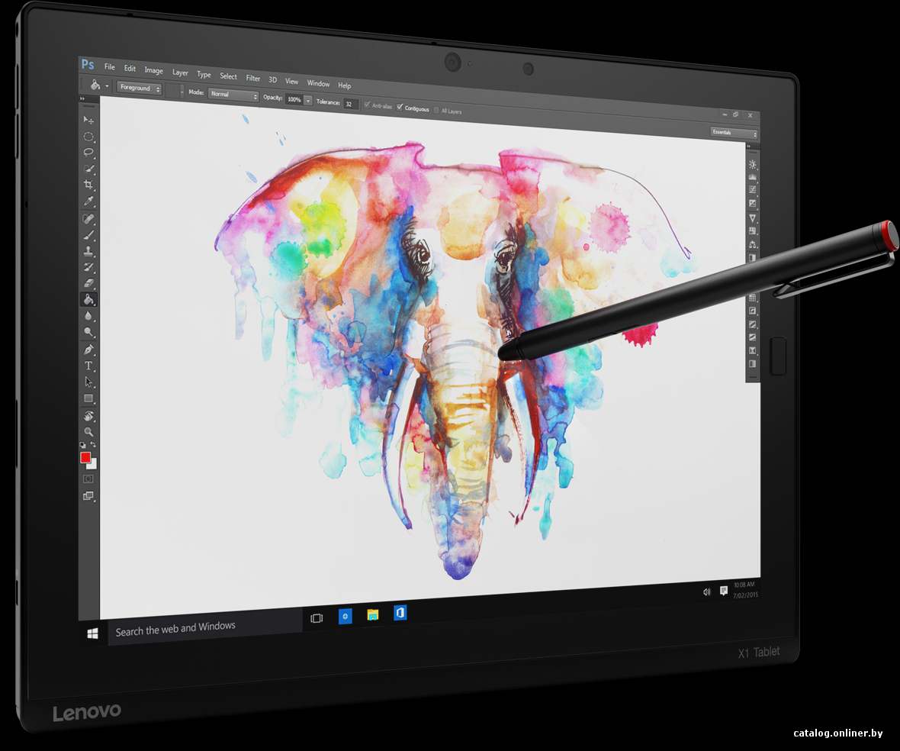The width and height of the screenshot is (900, 751).
Task: Select the Paint Bucket tool in toolbox
Action: point(88,299)
